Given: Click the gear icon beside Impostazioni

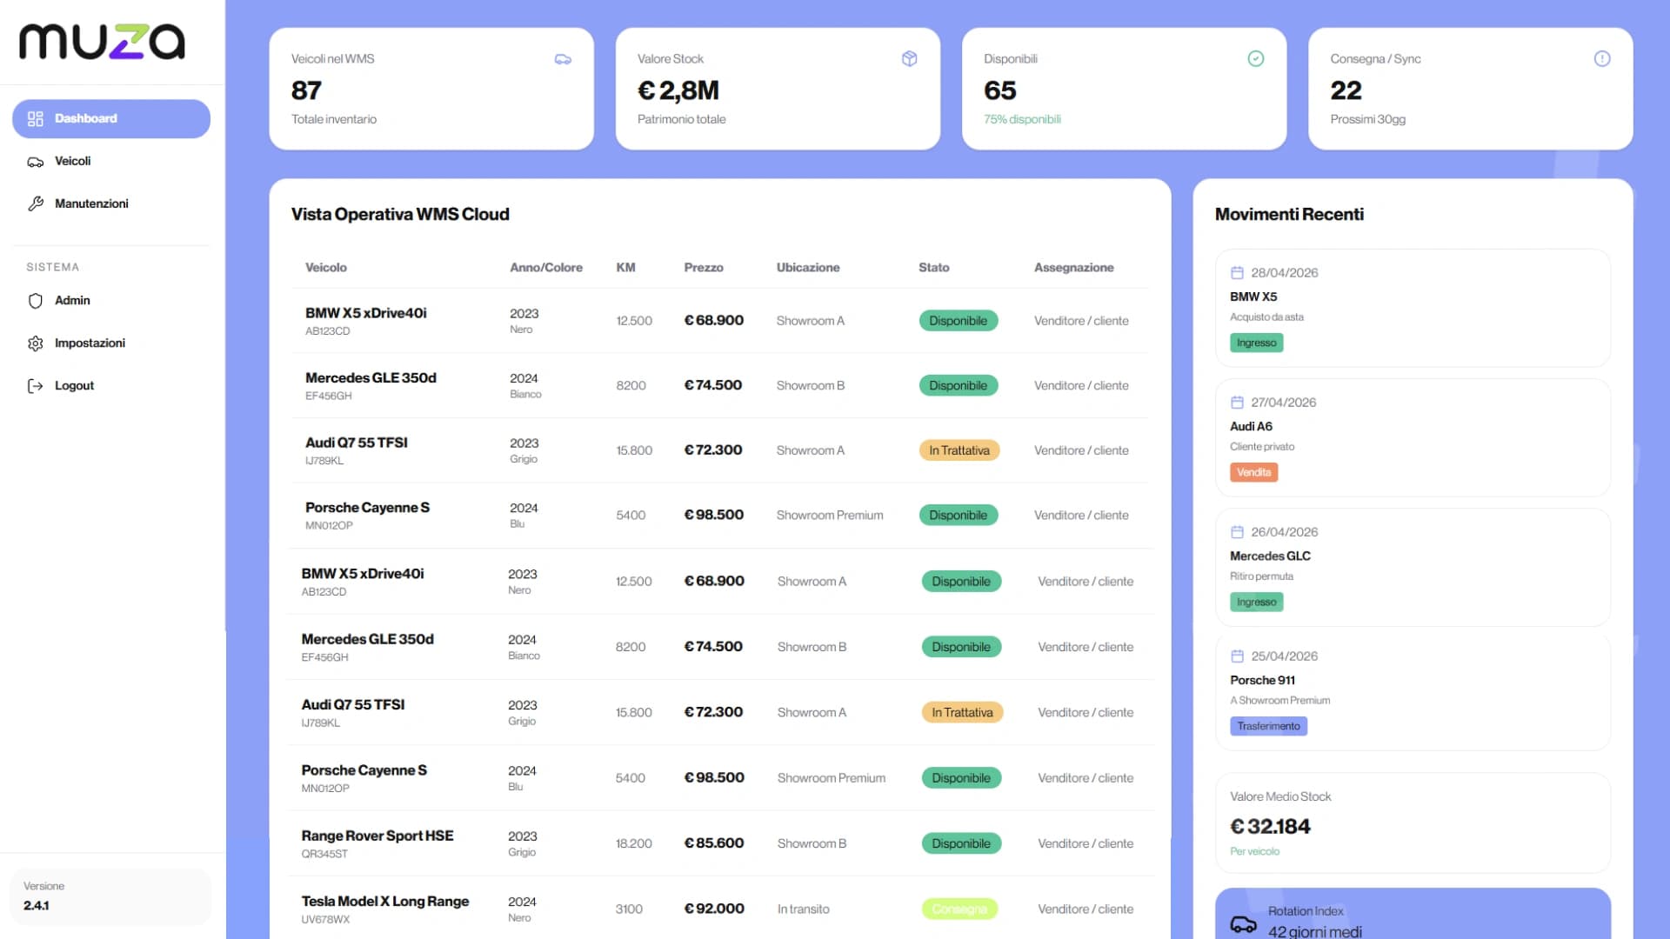Looking at the screenshot, I should tap(36, 343).
